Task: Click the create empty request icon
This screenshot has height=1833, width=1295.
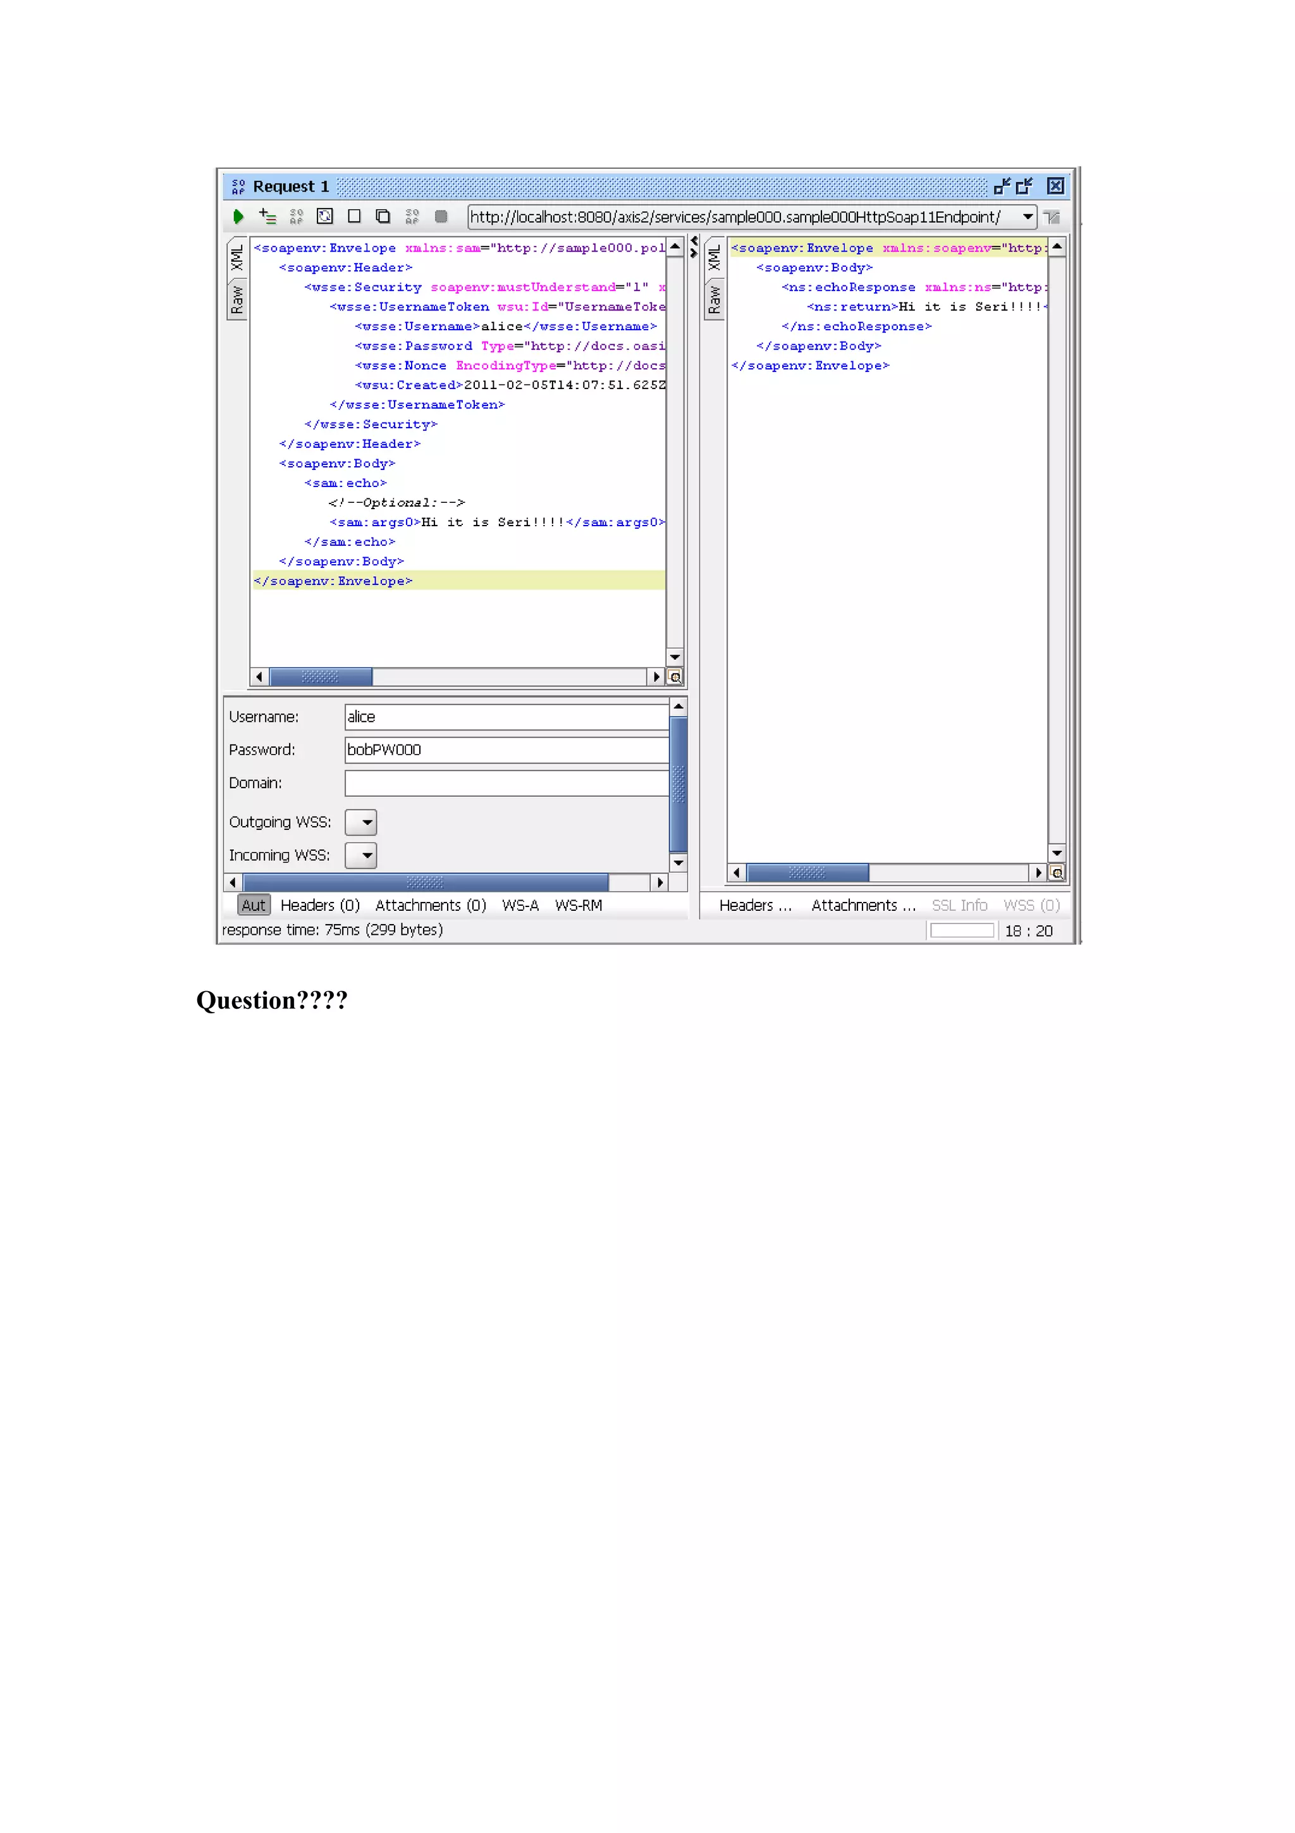Action: point(354,216)
